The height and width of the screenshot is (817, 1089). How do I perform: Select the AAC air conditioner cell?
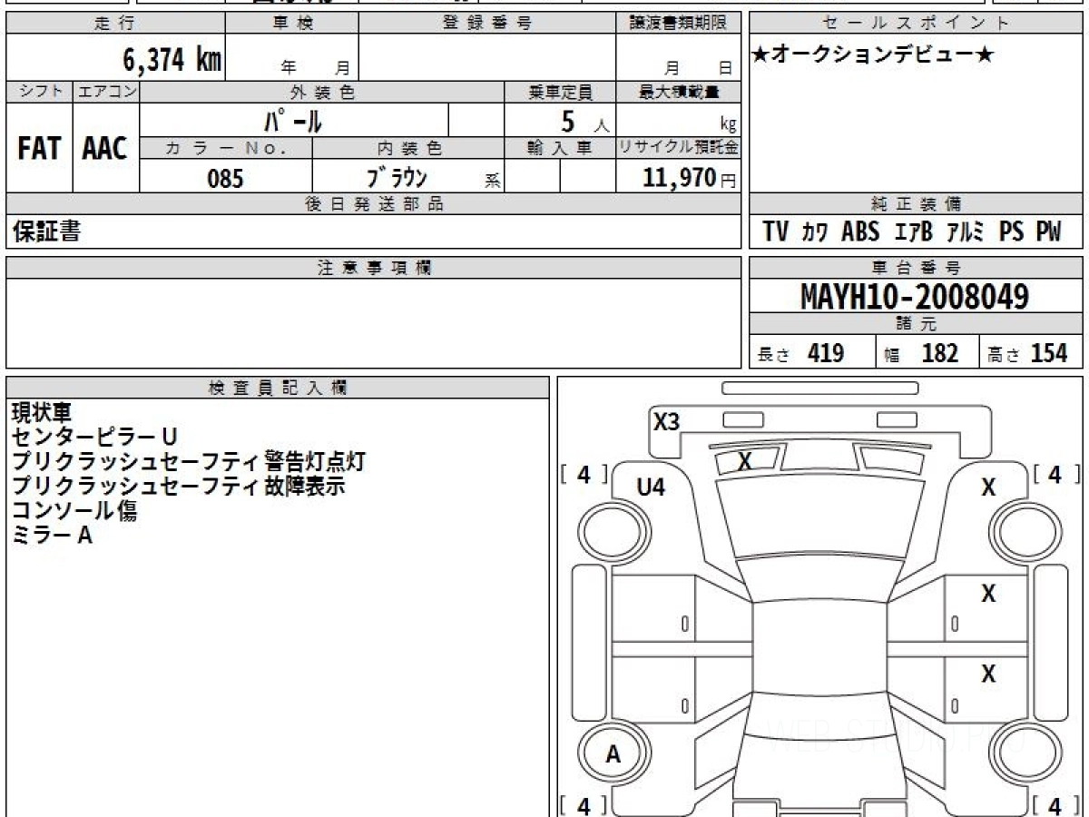pyautogui.click(x=105, y=149)
